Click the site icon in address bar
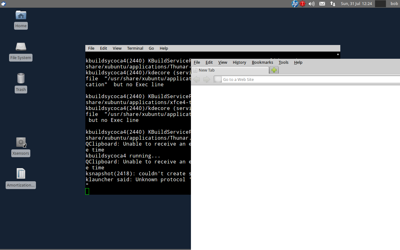The width and height of the screenshot is (400, 250). point(218,79)
